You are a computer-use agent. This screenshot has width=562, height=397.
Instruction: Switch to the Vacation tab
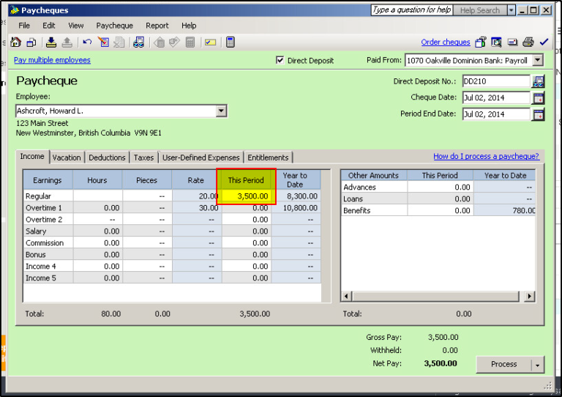click(67, 157)
